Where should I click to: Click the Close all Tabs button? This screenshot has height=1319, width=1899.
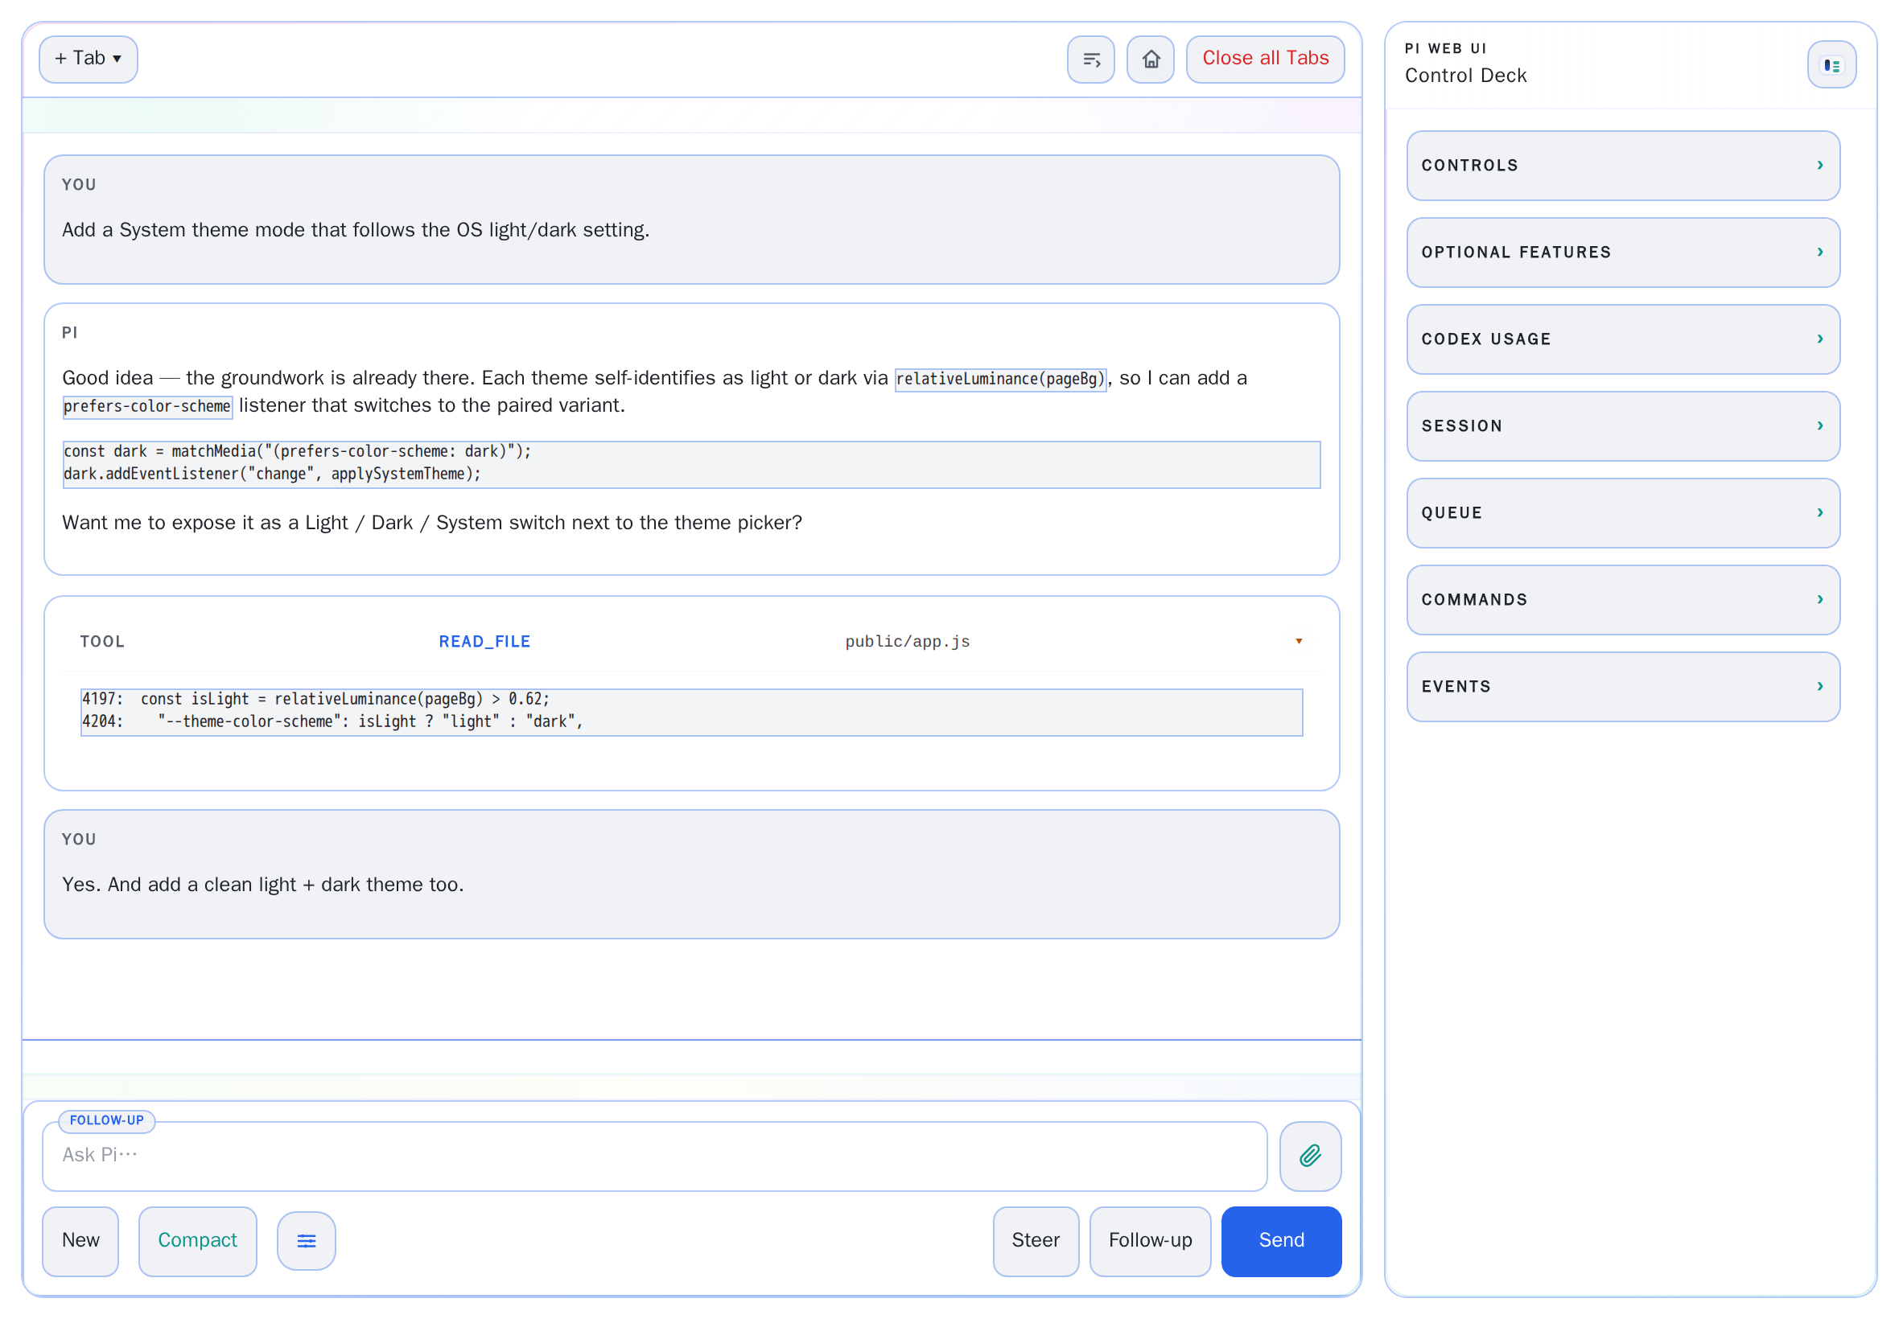(x=1265, y=59)
